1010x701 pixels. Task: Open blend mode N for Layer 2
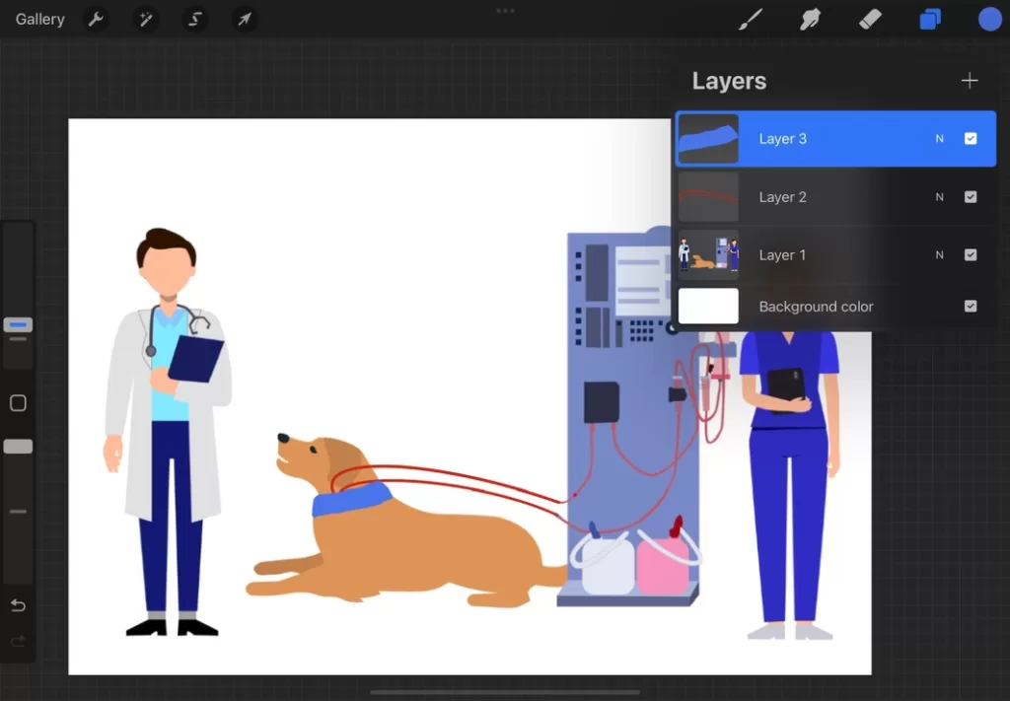939,197
